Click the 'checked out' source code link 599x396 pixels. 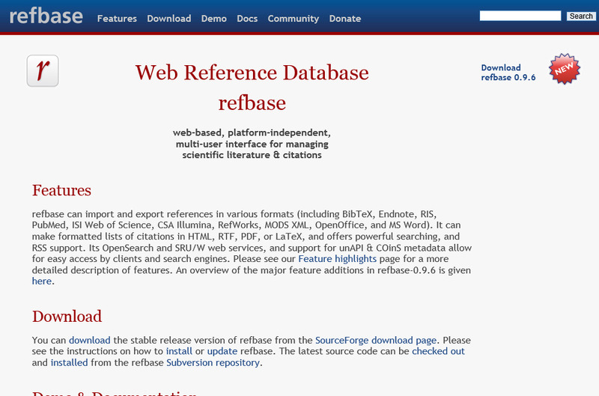(438, 351)
